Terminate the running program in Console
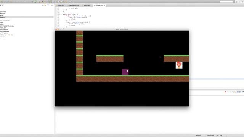Screen dimensions: 244x137 [225, 92]
